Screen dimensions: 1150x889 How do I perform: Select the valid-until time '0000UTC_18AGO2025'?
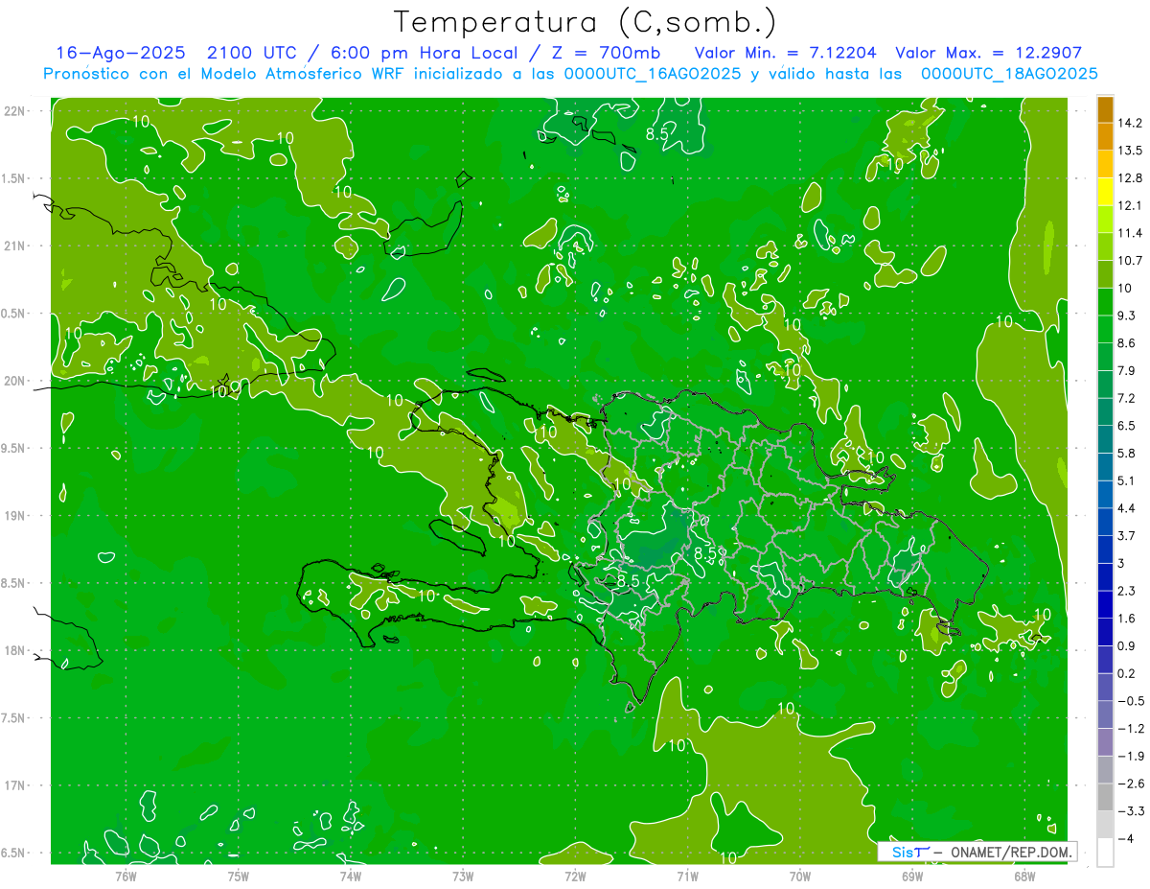point(1009,74)
